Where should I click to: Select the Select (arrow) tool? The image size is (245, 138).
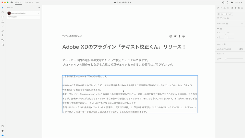(3, 8)
